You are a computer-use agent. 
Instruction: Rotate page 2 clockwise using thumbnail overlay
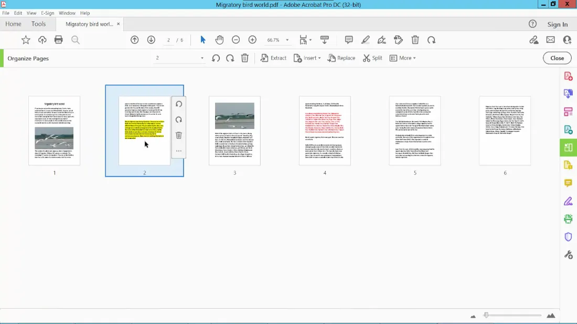(179, 120)
